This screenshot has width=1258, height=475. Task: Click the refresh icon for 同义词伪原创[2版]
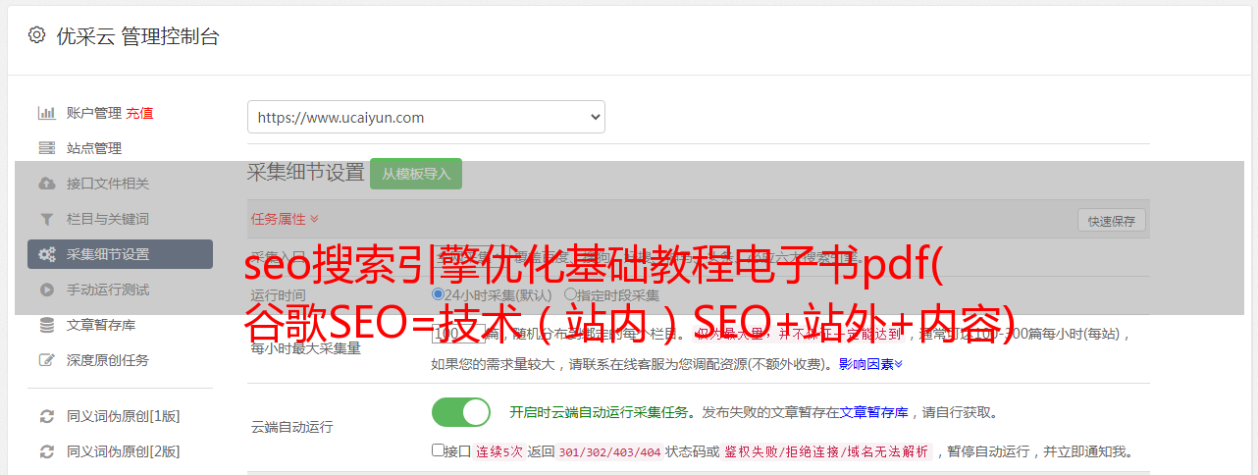coord(46,451)
